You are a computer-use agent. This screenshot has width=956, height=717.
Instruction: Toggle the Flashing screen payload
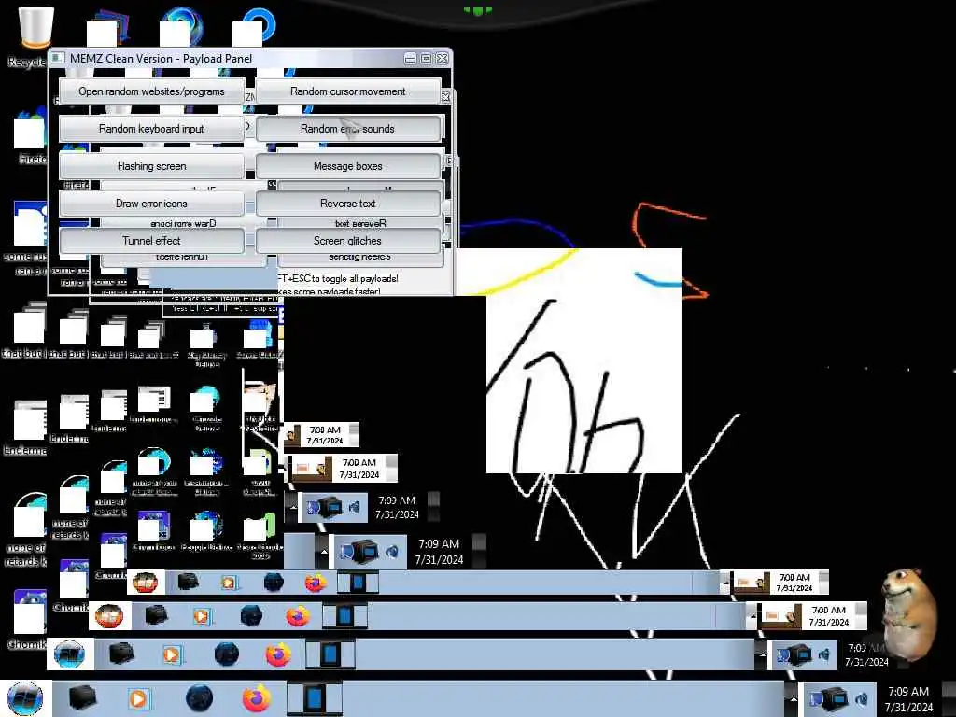[151, 166]
